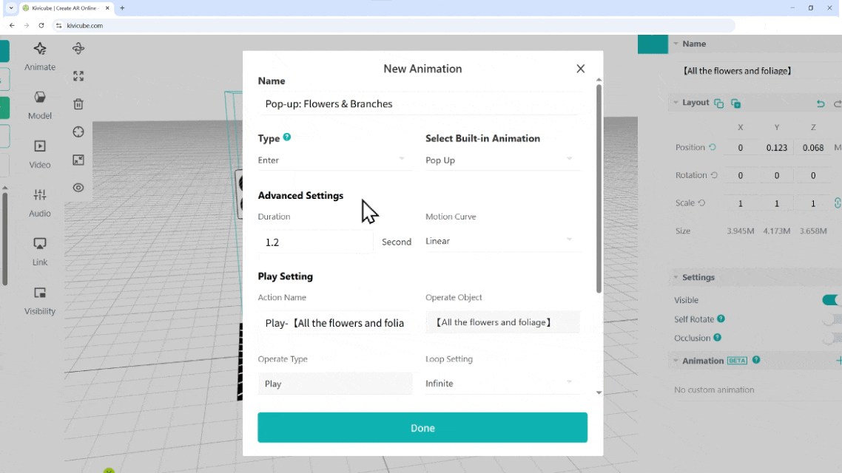
Task: Reset position using the Position reset icon
Action: tap(713, 147)
